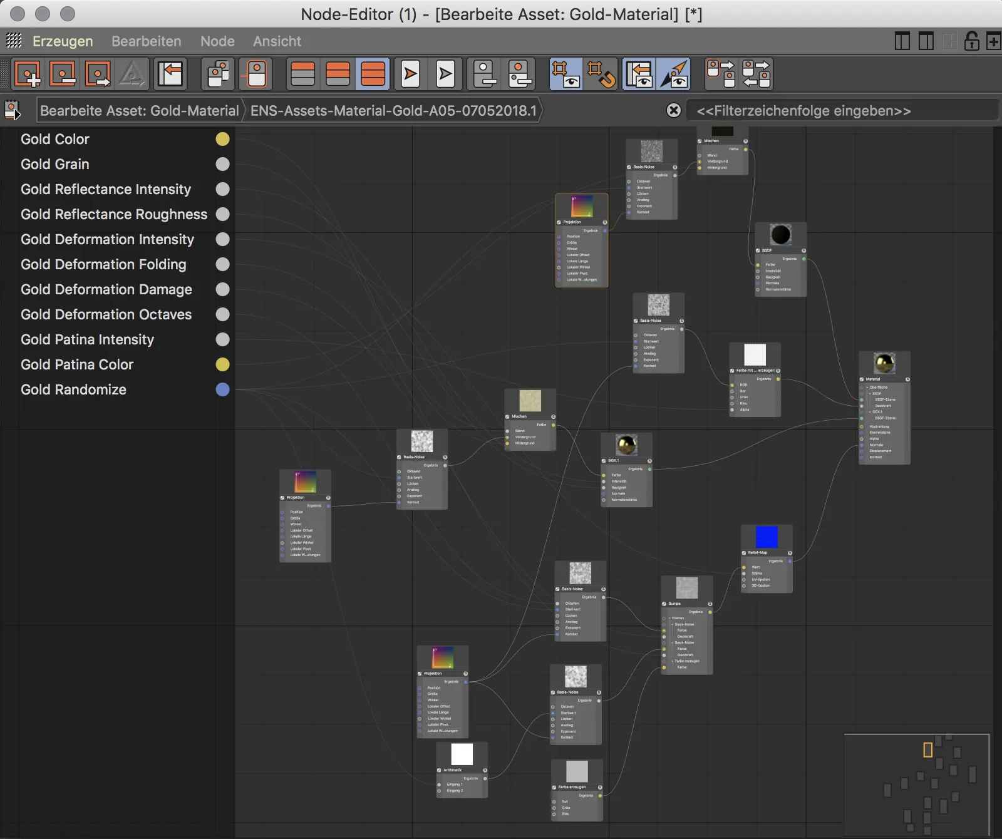Open the Bearbeiten menu

(147, 41)
